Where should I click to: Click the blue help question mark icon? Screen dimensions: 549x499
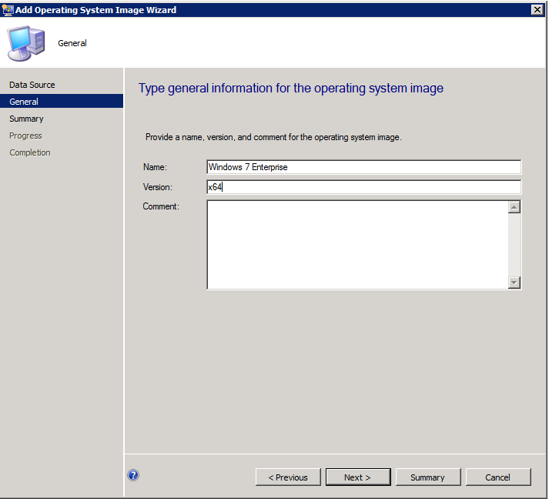(133, 475)
